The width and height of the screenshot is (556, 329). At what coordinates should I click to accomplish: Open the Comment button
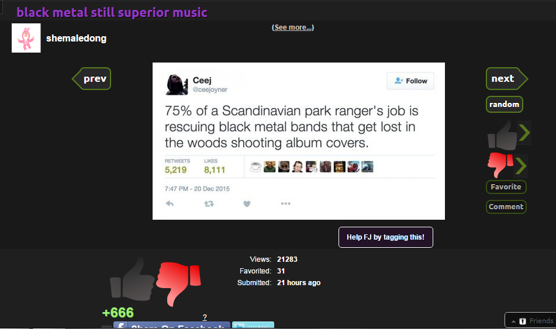(506, 207)
